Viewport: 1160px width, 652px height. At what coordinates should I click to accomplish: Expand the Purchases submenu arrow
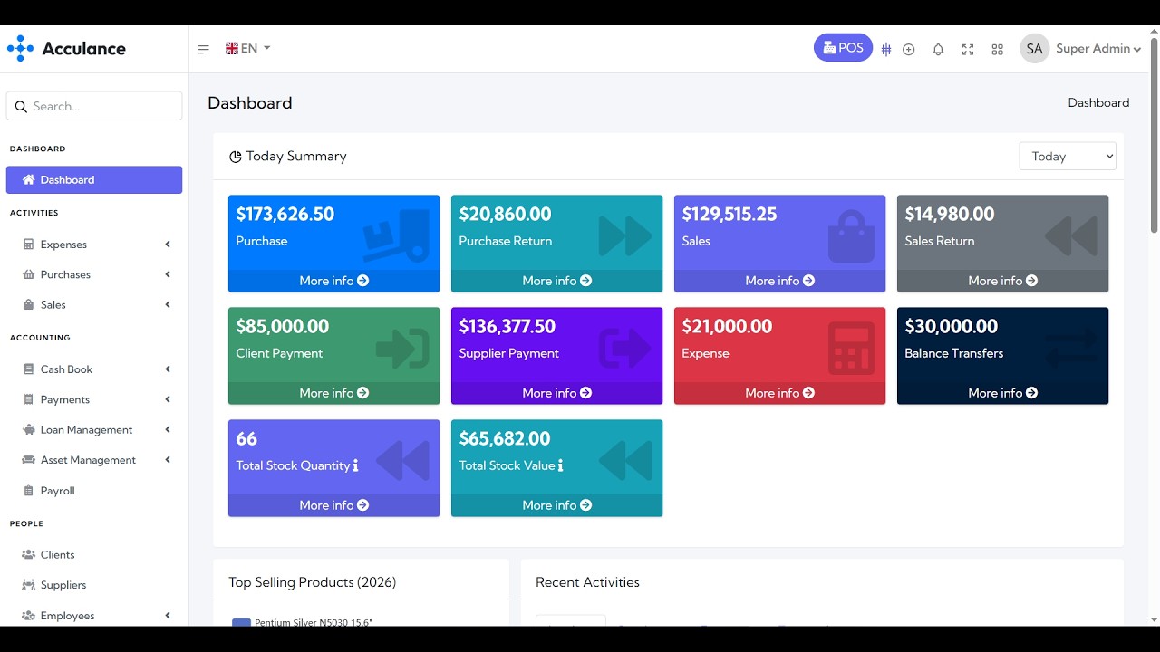[168, 274]
